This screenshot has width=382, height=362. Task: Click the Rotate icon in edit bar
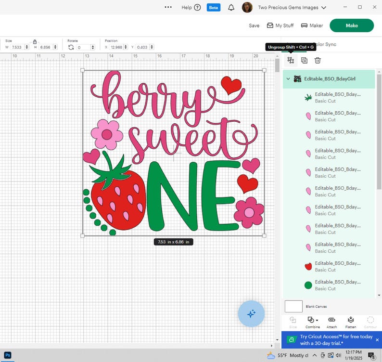pos(71,47)
